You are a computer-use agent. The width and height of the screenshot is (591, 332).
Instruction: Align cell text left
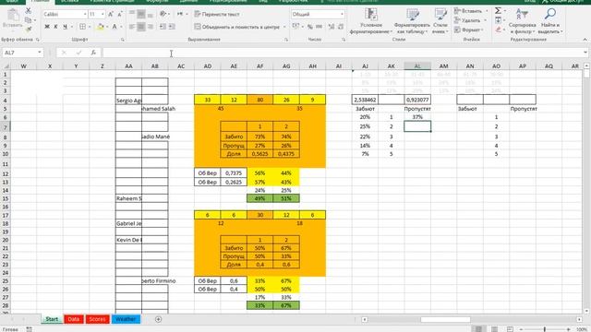coord(132,27)
